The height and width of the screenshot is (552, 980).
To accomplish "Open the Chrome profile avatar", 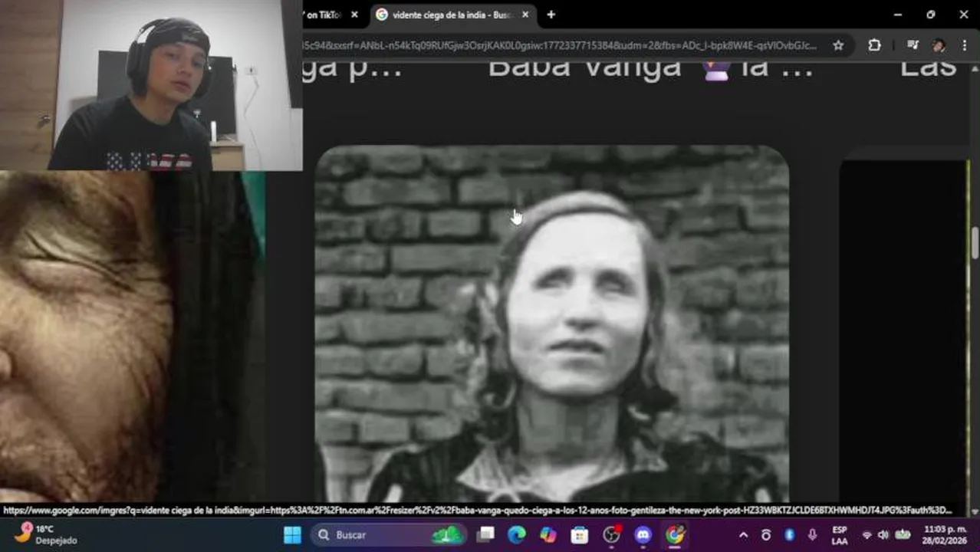I will [939, 45].
